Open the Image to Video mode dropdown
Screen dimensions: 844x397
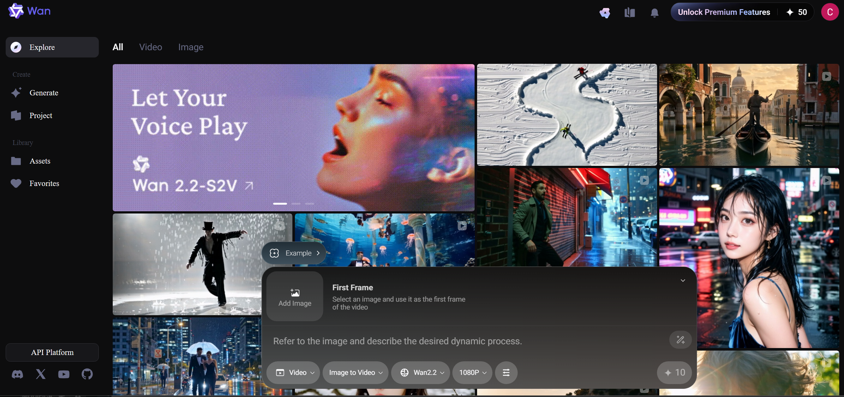pyautogui.click(x=356, y=372)
